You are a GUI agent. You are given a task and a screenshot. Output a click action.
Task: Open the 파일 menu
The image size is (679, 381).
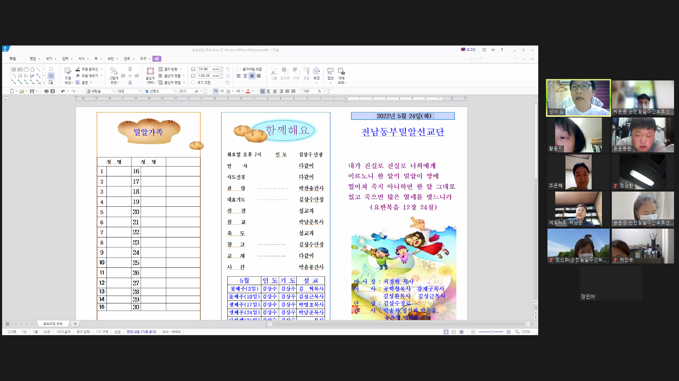click(13, 59)
